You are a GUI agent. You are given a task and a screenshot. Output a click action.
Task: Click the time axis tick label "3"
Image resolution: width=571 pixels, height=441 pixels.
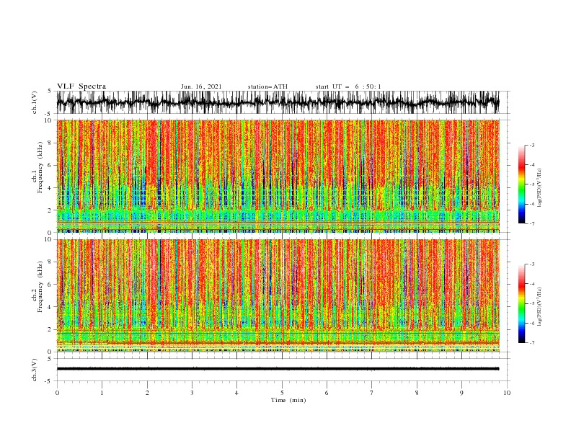192,393
